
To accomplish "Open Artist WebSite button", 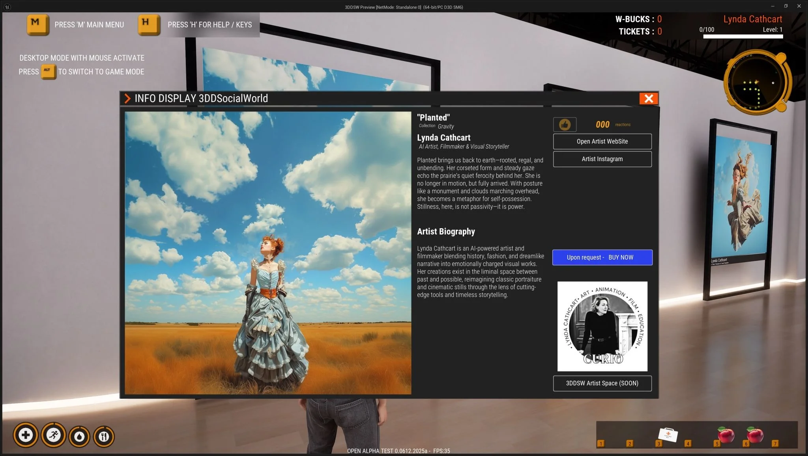I will tap(602, 141).
